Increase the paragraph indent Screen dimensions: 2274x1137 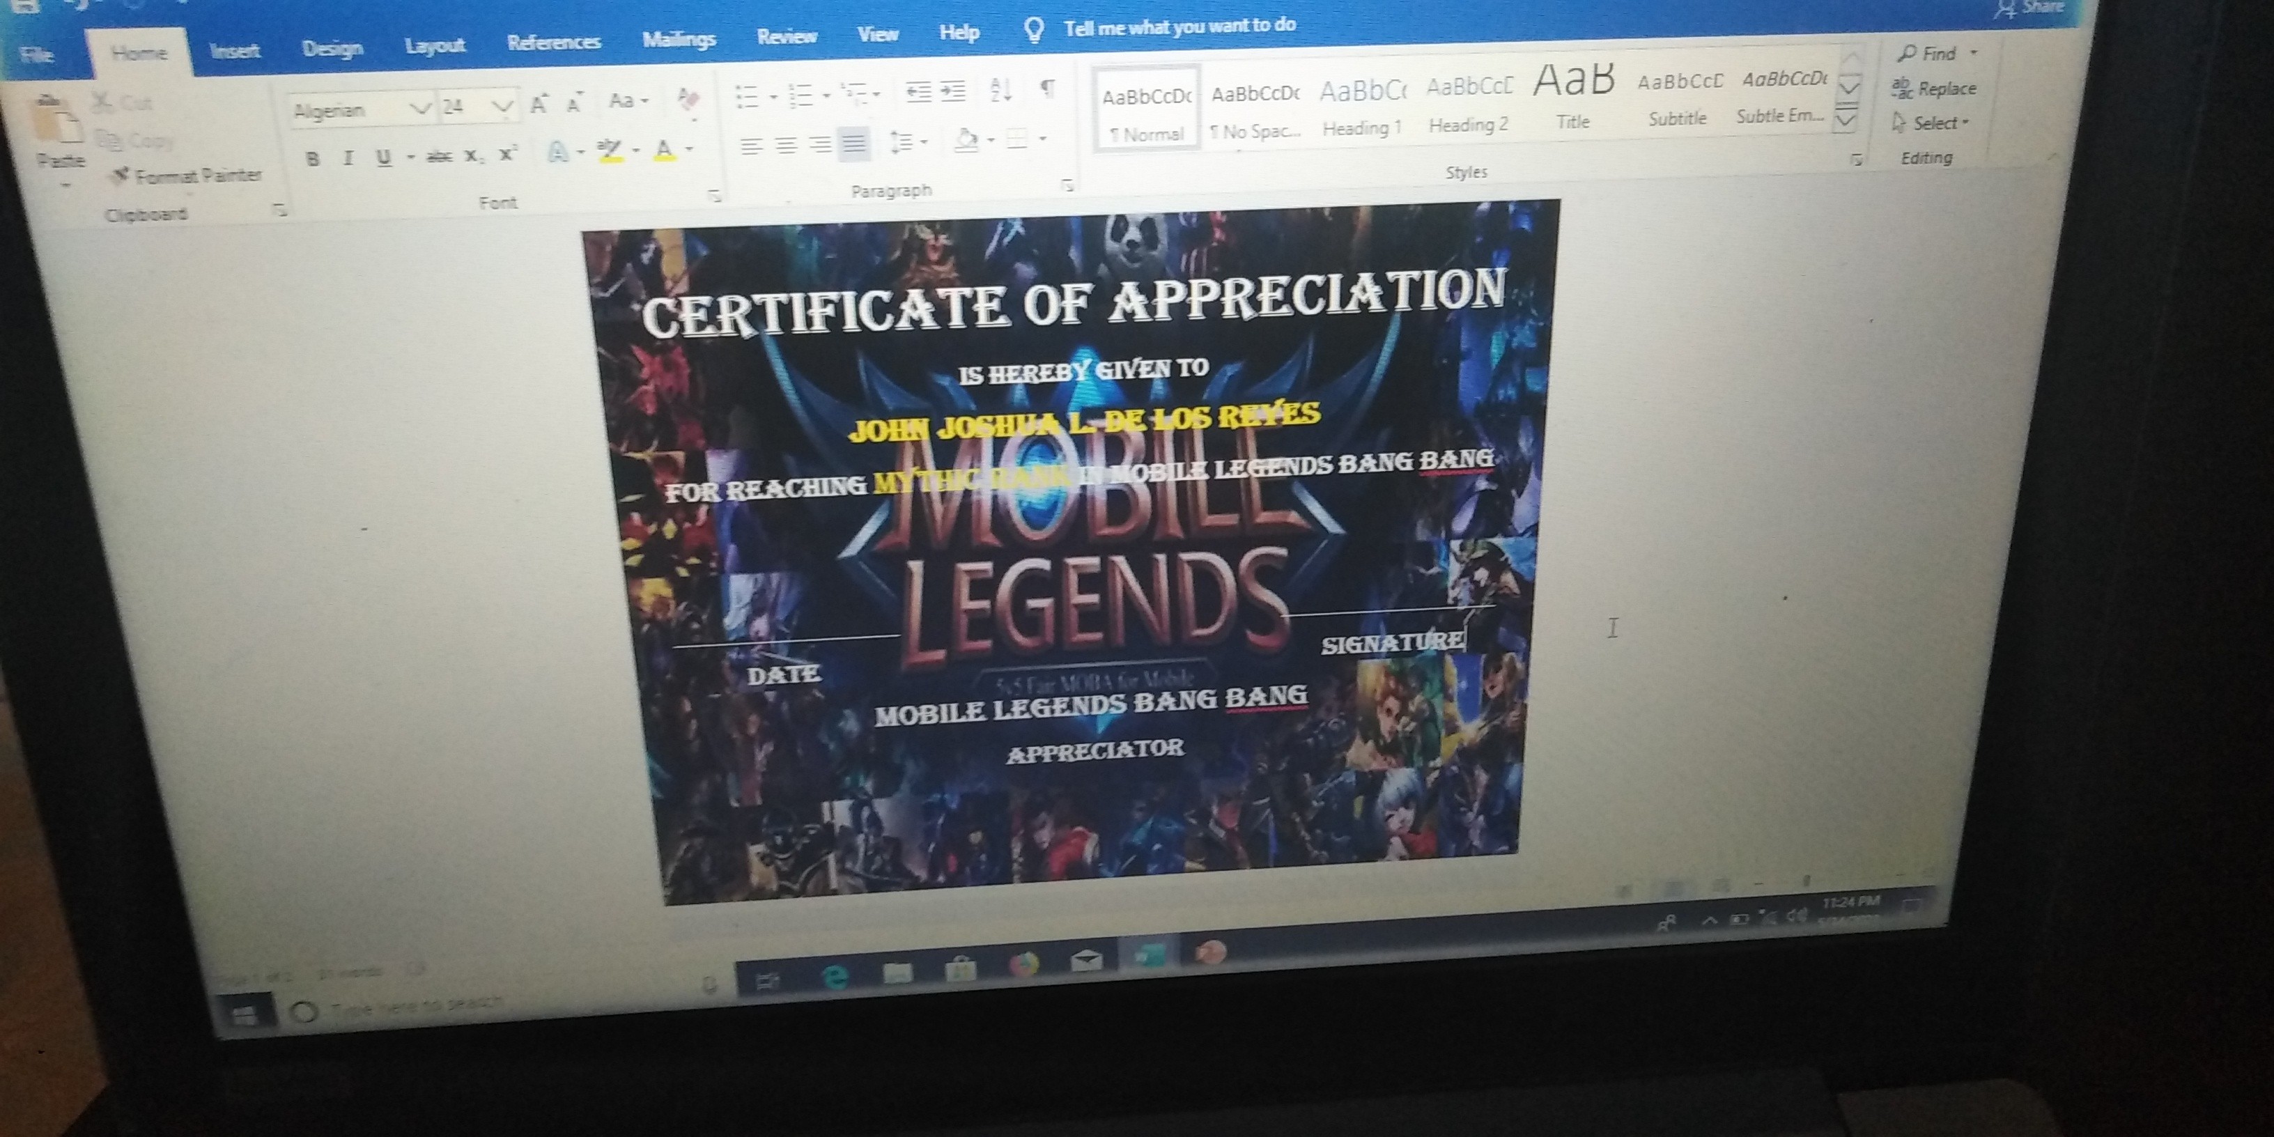[x=953, y=90]
